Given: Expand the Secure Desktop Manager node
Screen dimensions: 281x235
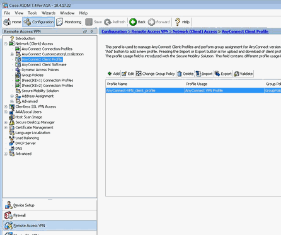Looking at the screenshot, I should (6, 122).
